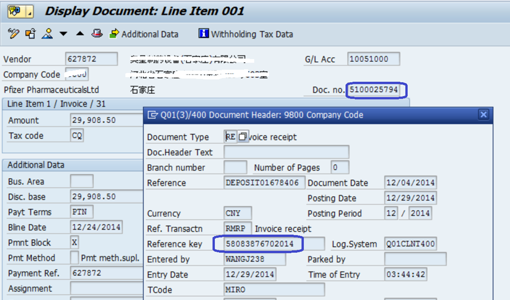The image size is (510, 300).
Task: Click the dialog title bar window icon
Action: [x=152, y=115]
